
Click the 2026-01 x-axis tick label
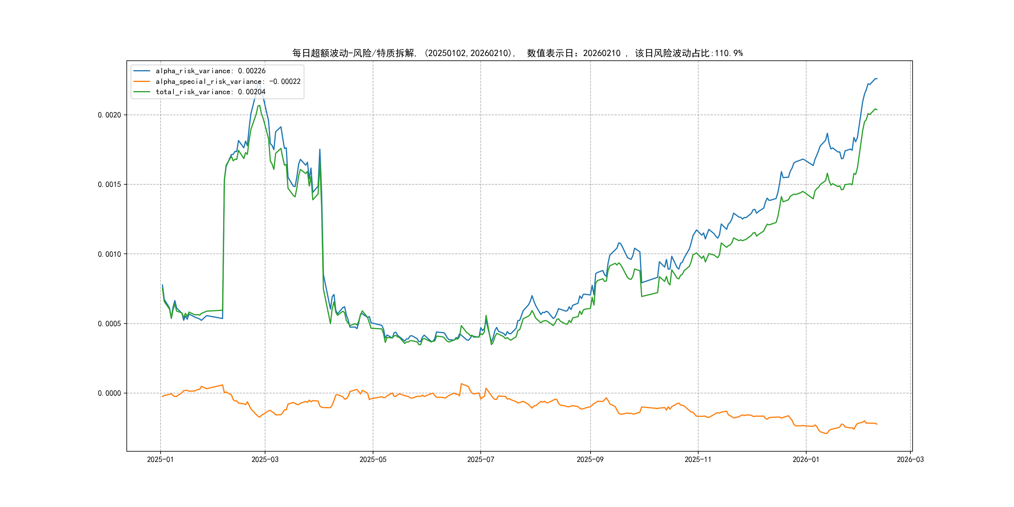pos(806,459)
